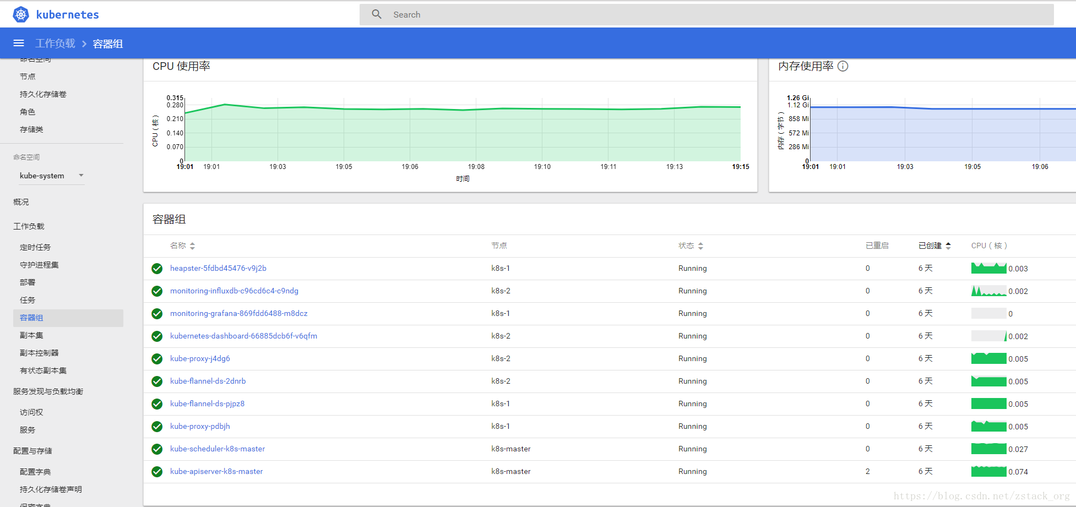
Task: Open 副本控制器 in sidebar
Action: click(x=39, y=353)
